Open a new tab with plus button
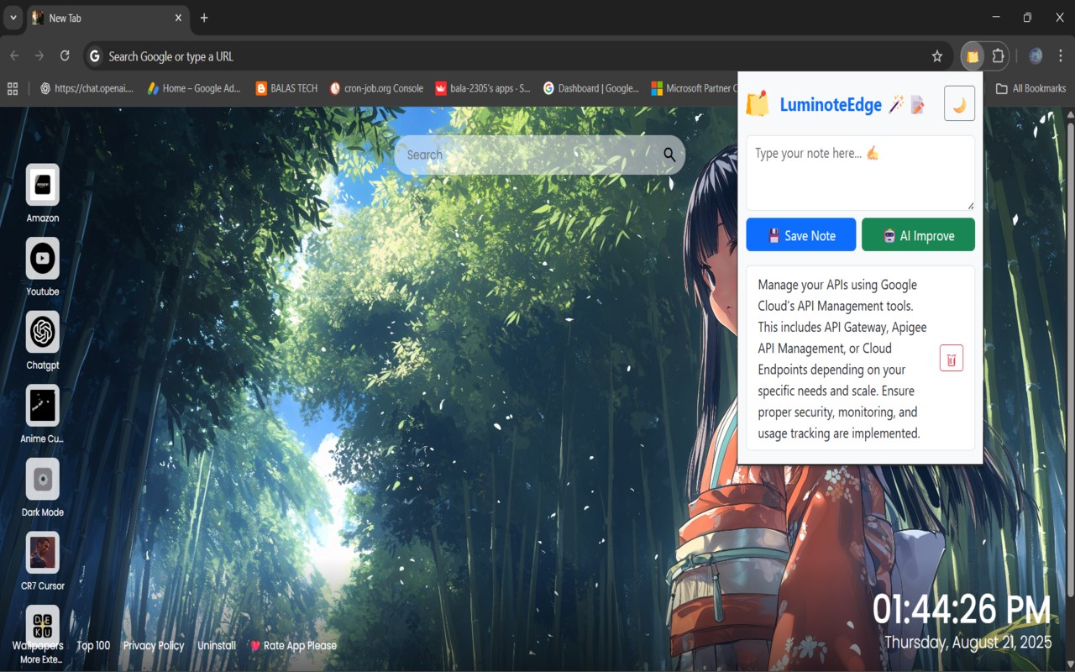The image size is (1075, 672). [x=203, y=18]
